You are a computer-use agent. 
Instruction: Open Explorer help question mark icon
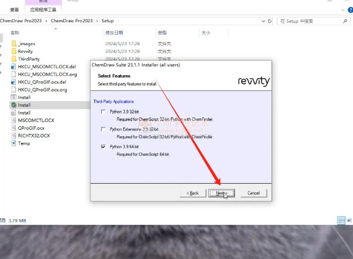click(x=351, y=10)
